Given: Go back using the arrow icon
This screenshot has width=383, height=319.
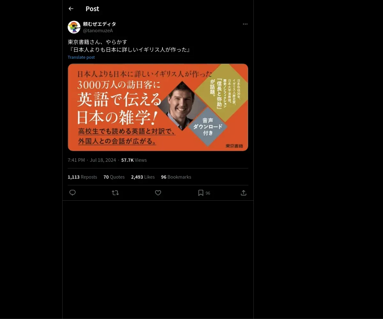Looking at the screenshot, I should [x=71, y=9].
